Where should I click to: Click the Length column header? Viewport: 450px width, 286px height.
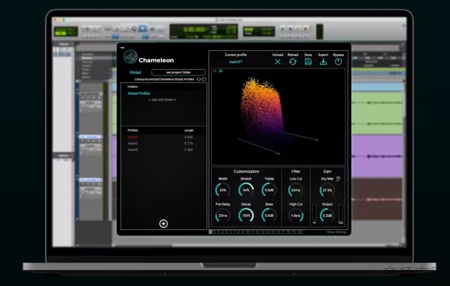[189, 131]
